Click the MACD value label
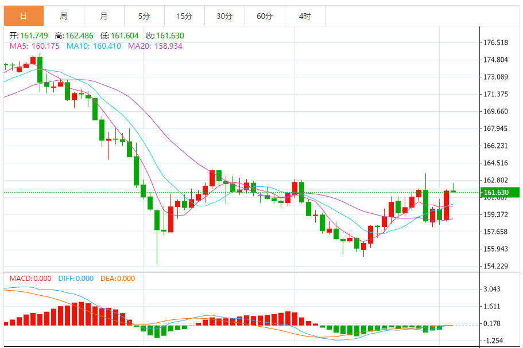The height and width of the screenshot is (348, 523). click(30, 279)
